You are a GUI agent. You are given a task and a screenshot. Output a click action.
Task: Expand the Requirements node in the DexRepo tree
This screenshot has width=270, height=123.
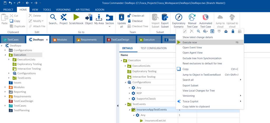5,96
